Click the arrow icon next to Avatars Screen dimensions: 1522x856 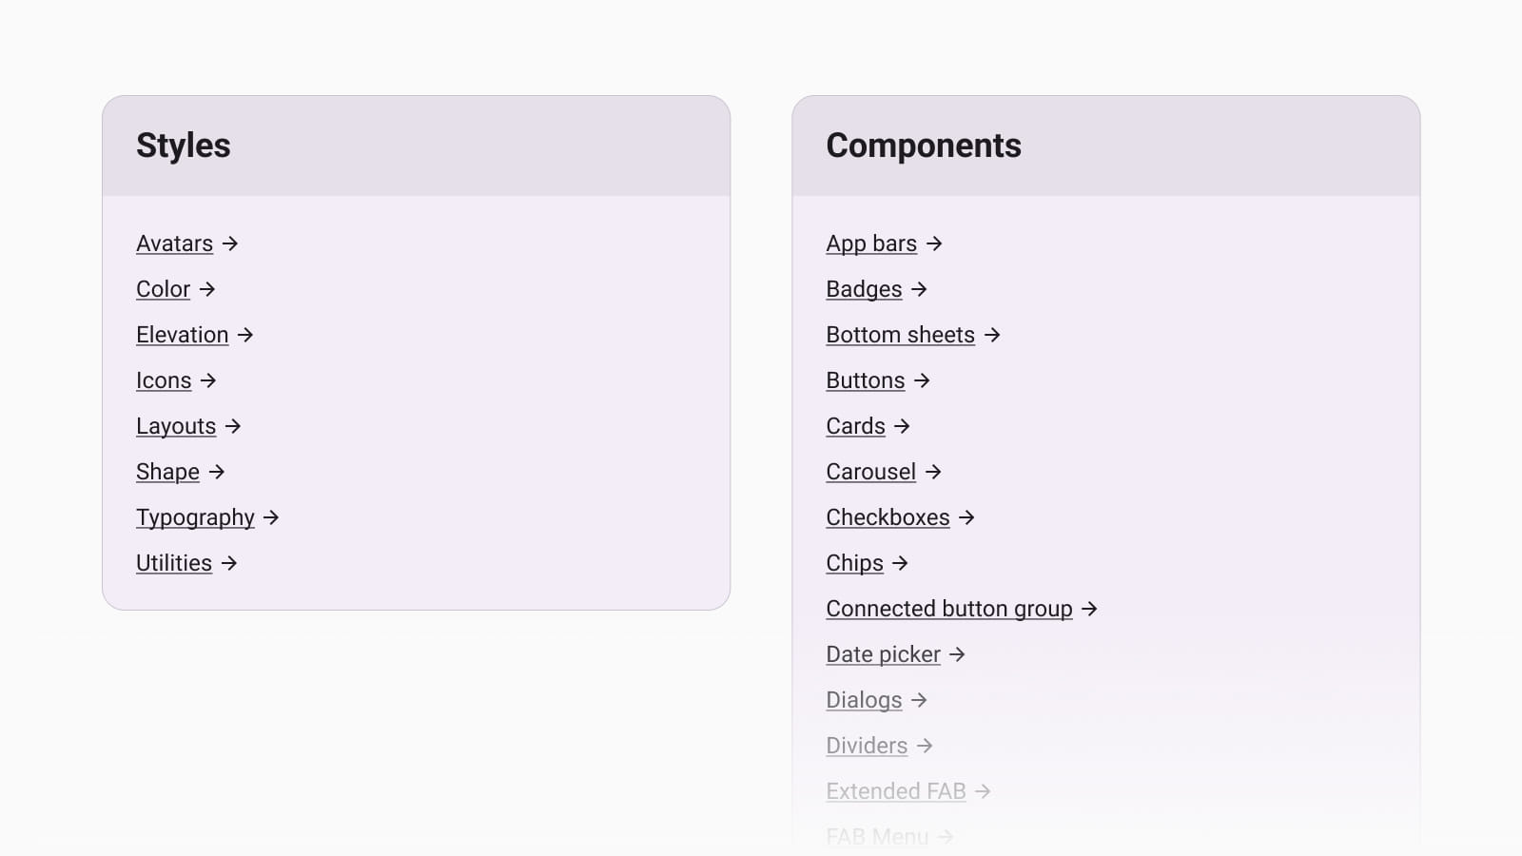tap(230, 244)
